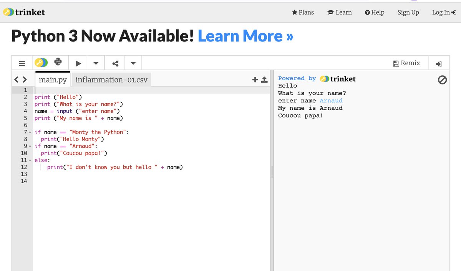Screen dimensions: 461x271
Task: Expand the share options dropdown arrow
Action: [x=133, y=63]
